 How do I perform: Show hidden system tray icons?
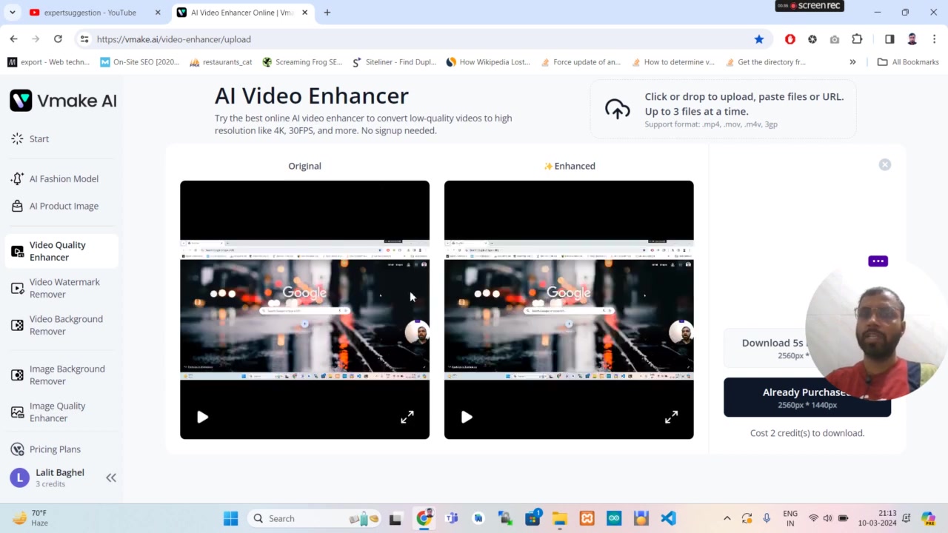coord(727,518)
